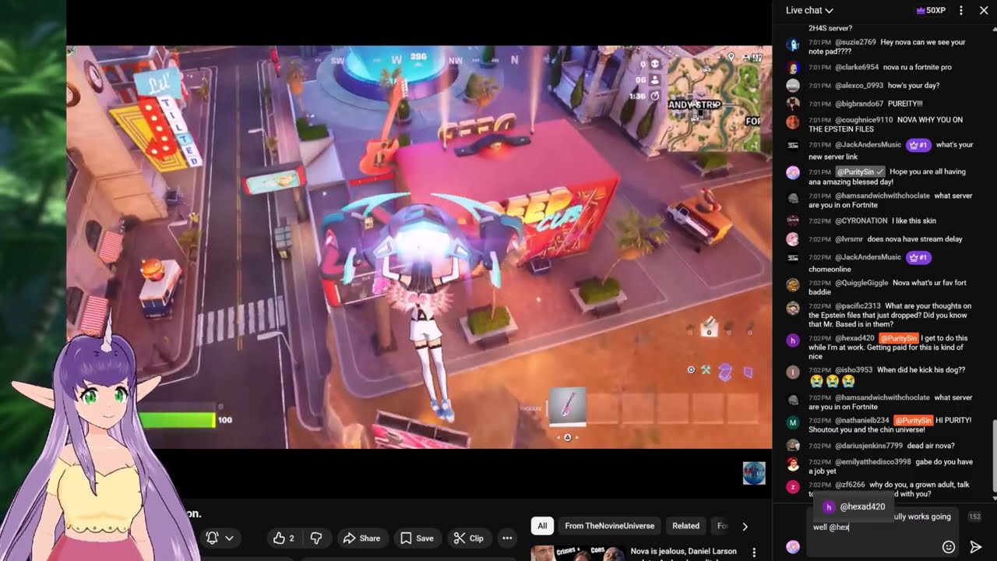Click the username @CYRONATION
This screenshot has height=561, width=997.
click(x=862, y=221)
